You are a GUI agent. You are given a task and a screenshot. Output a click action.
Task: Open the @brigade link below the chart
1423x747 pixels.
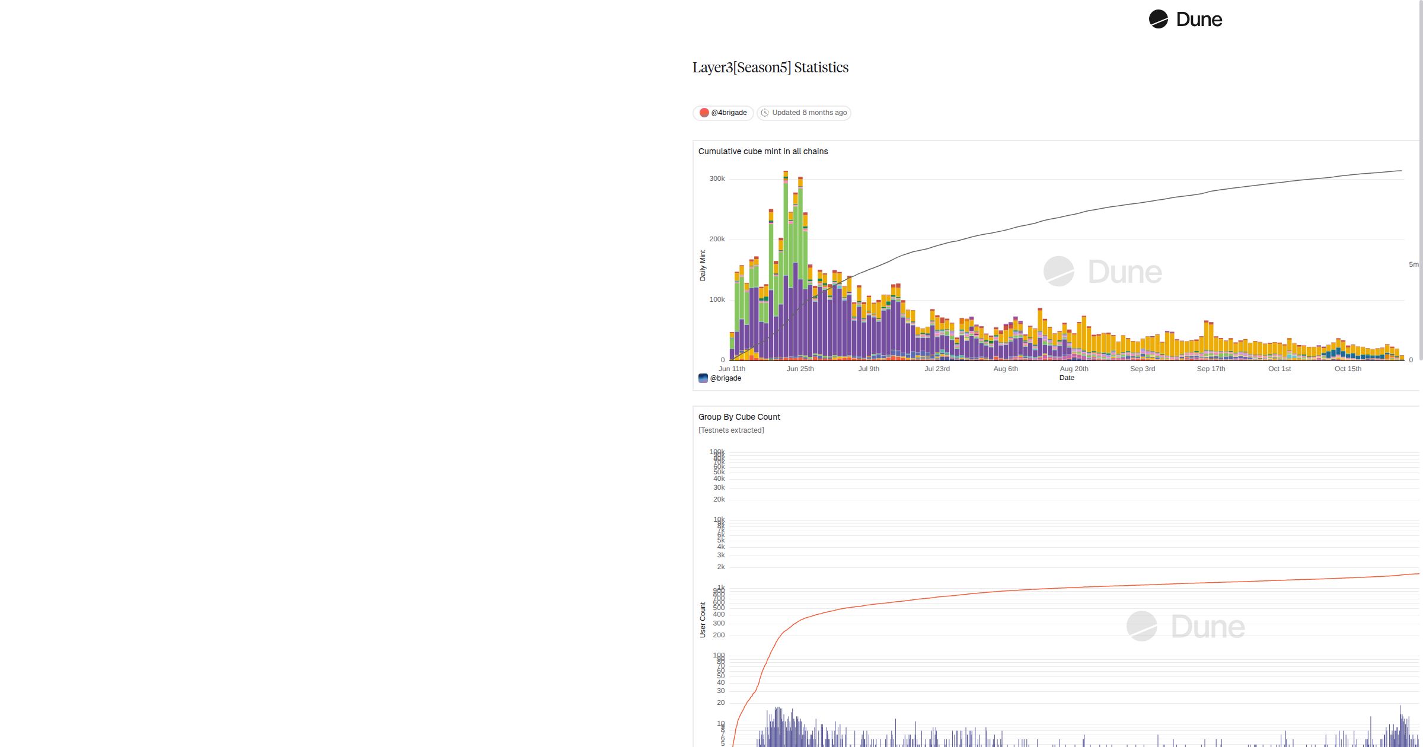(x=725, y=378)
